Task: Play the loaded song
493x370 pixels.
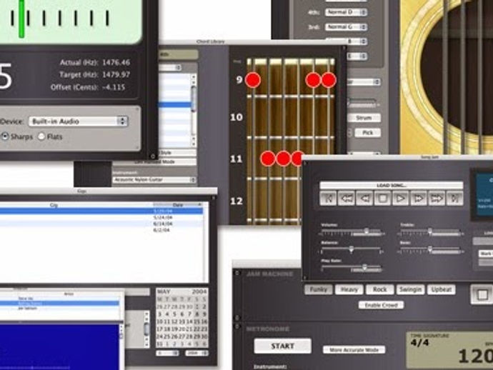Action: click(401, 199)
